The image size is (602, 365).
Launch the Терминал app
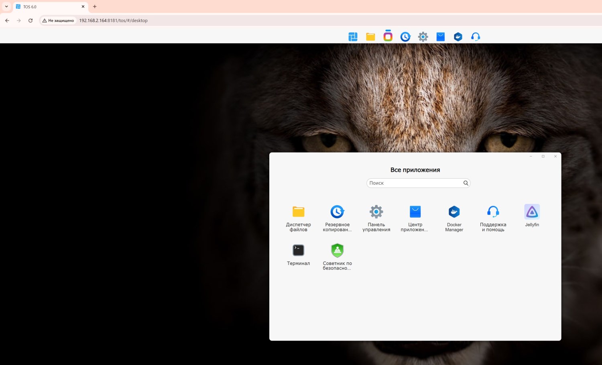tap(298, 251)
